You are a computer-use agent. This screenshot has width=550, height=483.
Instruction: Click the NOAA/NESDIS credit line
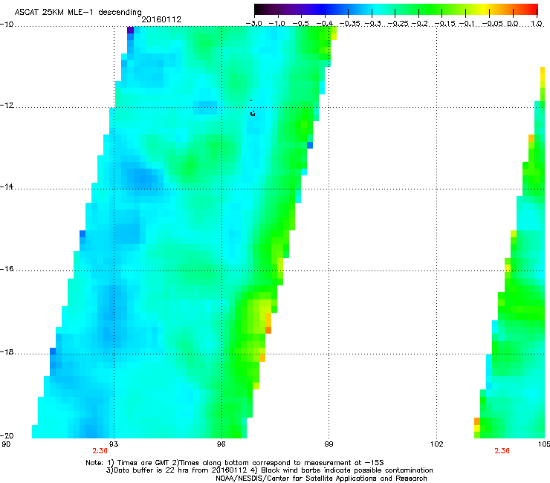321,479
